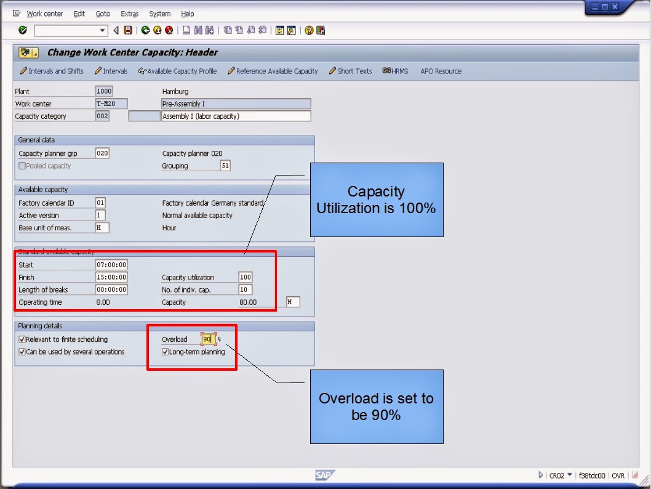The height and width of the screenshot is (489, 651).
Task: Click the Cancel (red X) toolbar icon
Action: pyautogui.click(x=170, y=29)
